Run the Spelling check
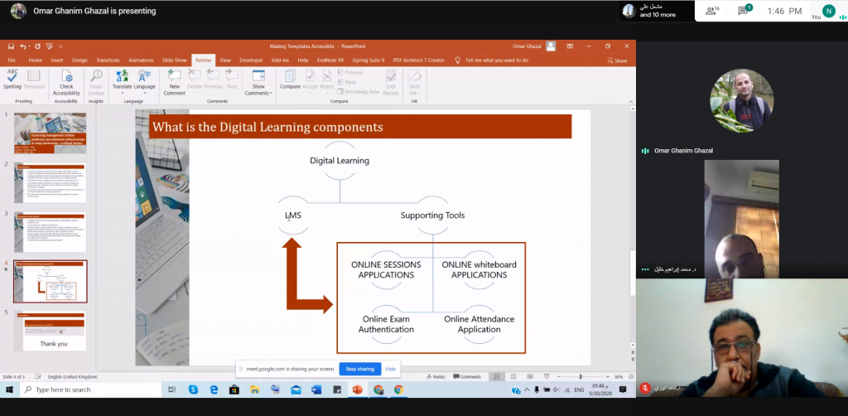848x416 pixels. point(12,79)
